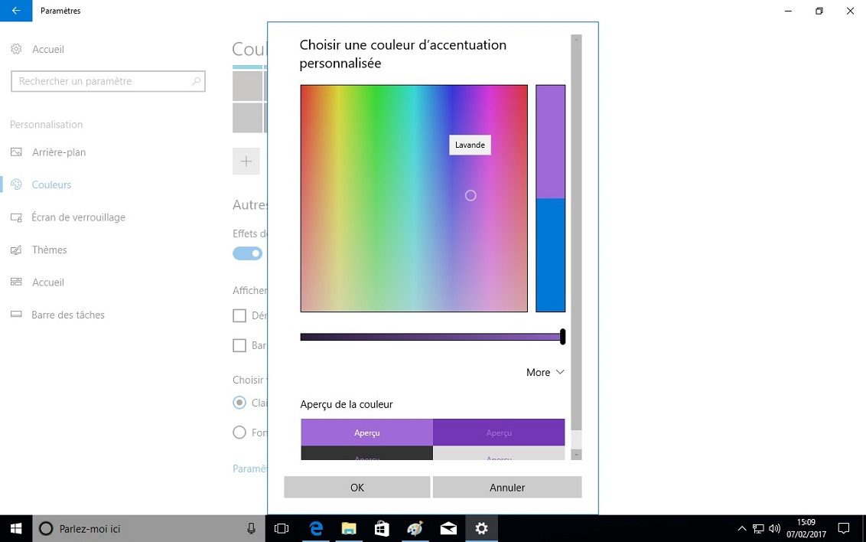Click the Task View taskbar icon
The height and width of the screenshot is (542, 866).
coord(282,528)
